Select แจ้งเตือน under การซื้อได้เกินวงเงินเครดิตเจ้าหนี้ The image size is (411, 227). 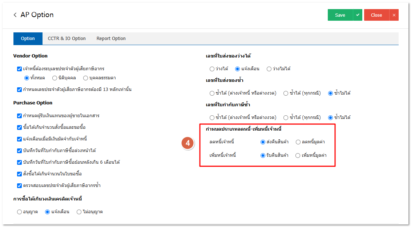tap(48, 212)
